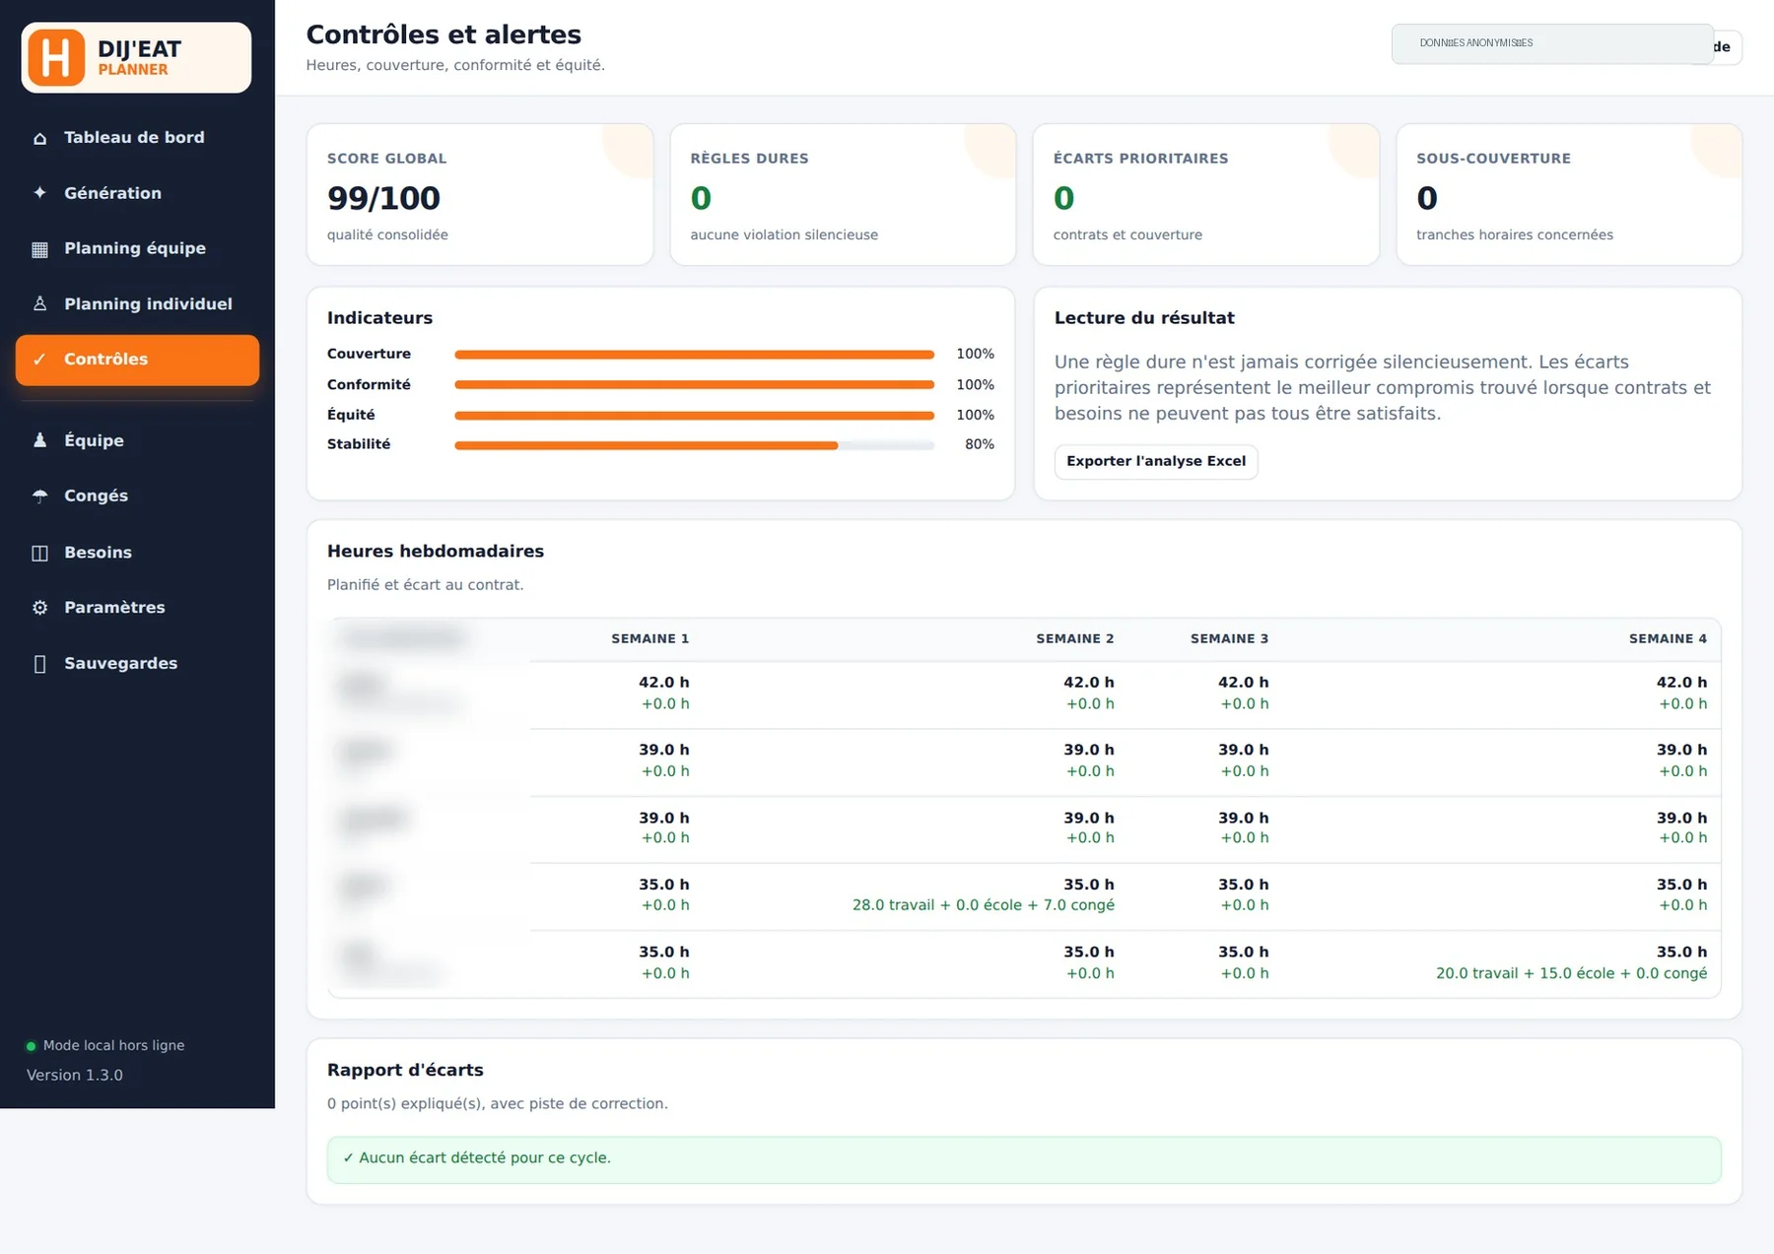
Task: Open the Sauvegardes page
Action: pyautogui.click(x=137, y=664)
